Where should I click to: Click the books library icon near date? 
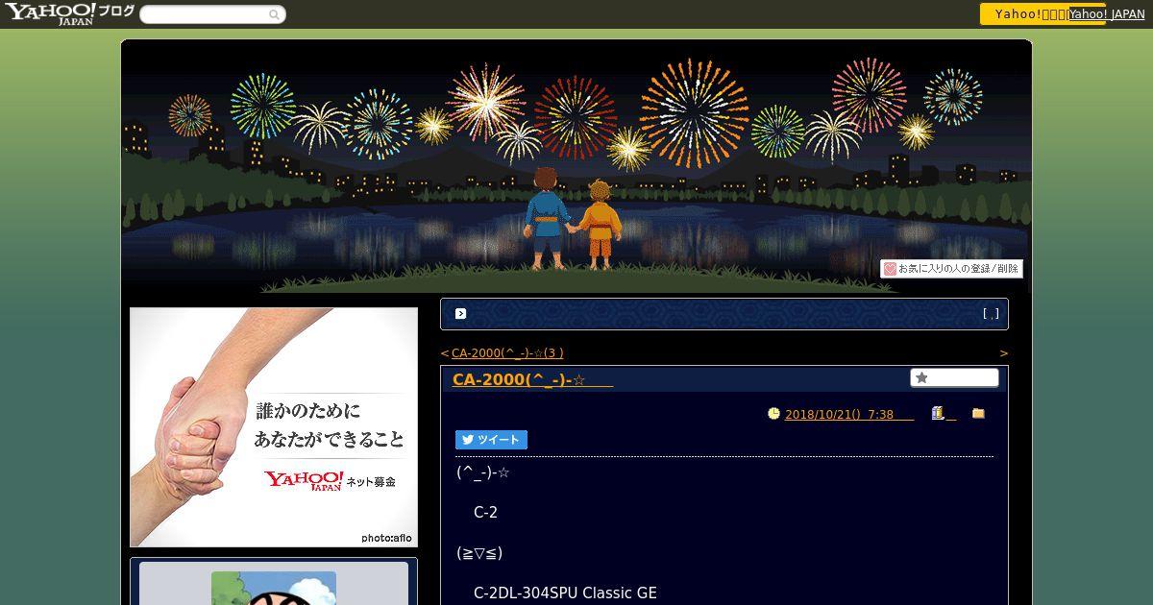[938, 413]
